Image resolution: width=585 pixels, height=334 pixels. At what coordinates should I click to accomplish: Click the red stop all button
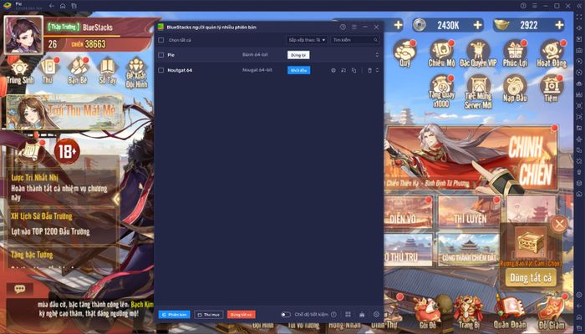[x=242, y=315]
